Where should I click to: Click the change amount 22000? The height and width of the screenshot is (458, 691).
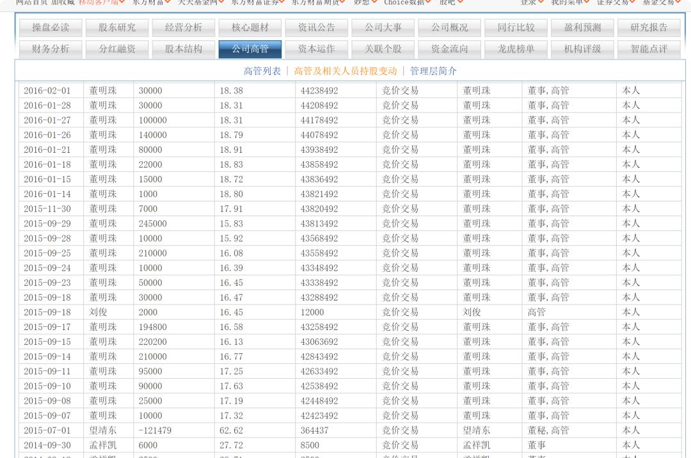click(x=150, y=164)
